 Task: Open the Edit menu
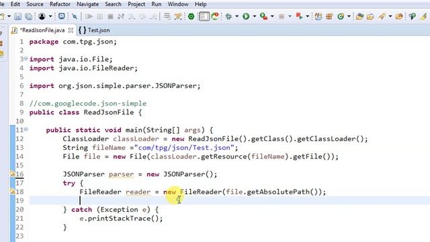tap(15, 5)
